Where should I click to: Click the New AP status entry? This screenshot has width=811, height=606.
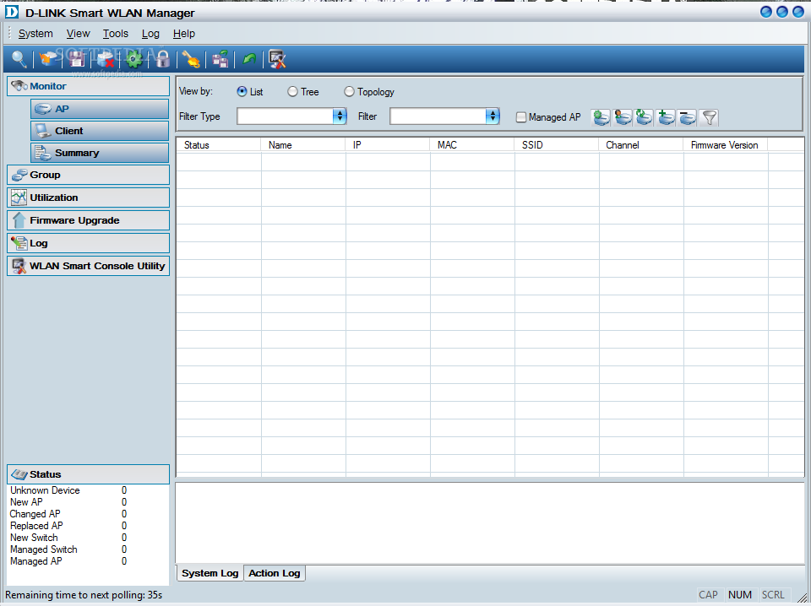pyautogui.click(x=26, y=502)
